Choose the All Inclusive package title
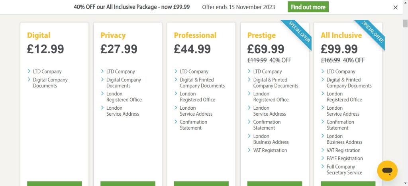408x186 pixels. pos(341,35)
